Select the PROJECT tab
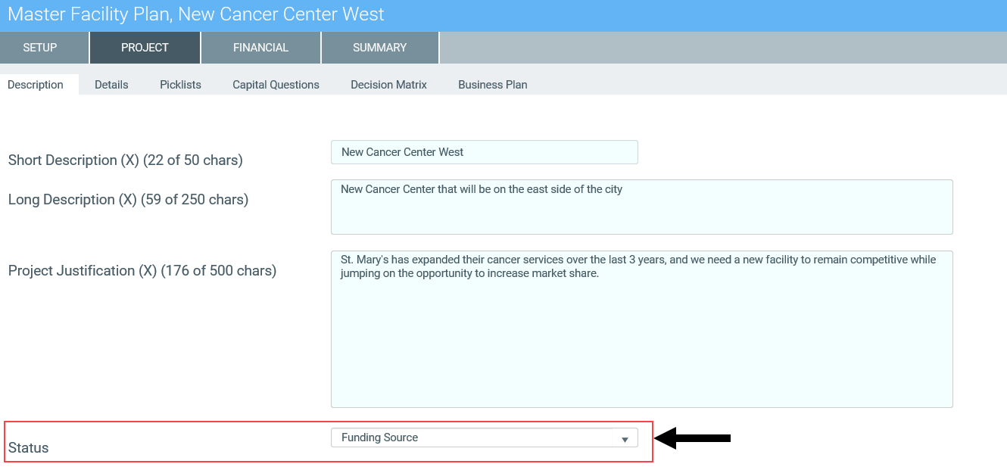Screen dimensions: 1007x467 (145, 48)
